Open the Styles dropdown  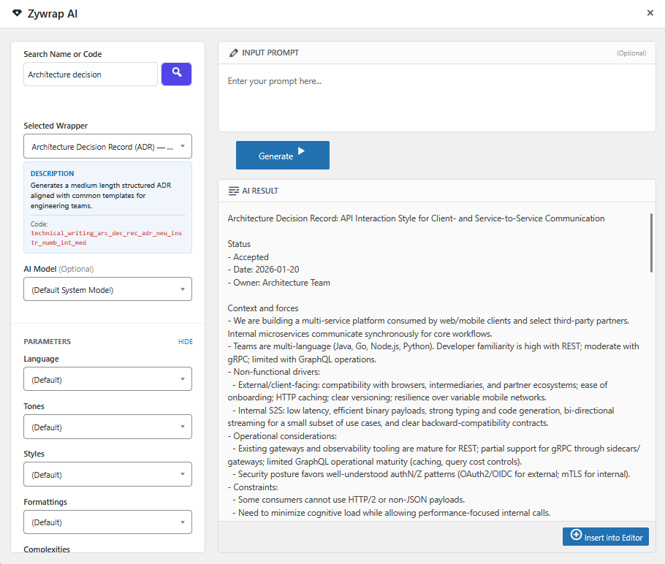[107, 474]
